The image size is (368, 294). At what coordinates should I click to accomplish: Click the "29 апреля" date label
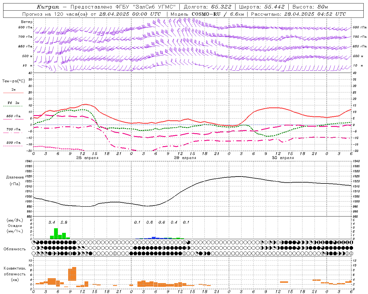185,158
